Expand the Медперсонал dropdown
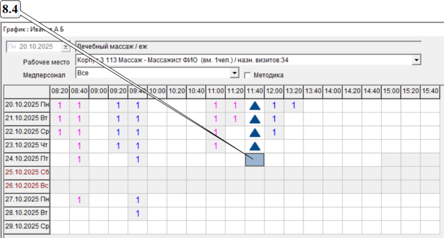444x238 pixels. click(x=234, y=74)
